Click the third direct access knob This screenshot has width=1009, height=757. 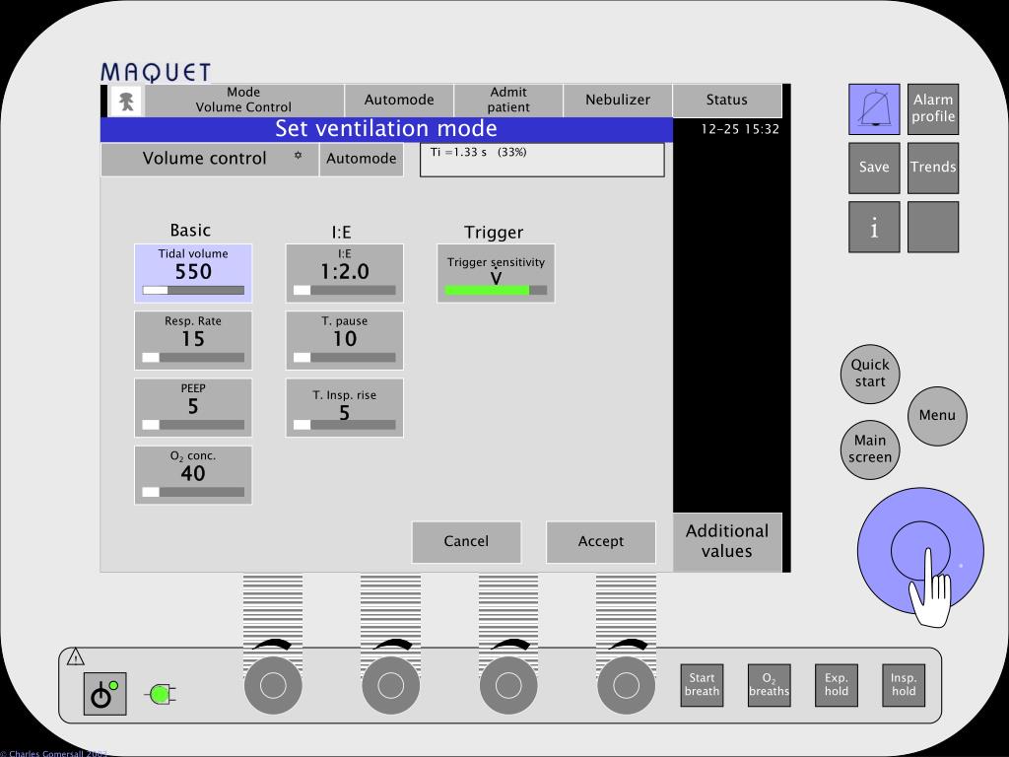click(x=508, y=686)
